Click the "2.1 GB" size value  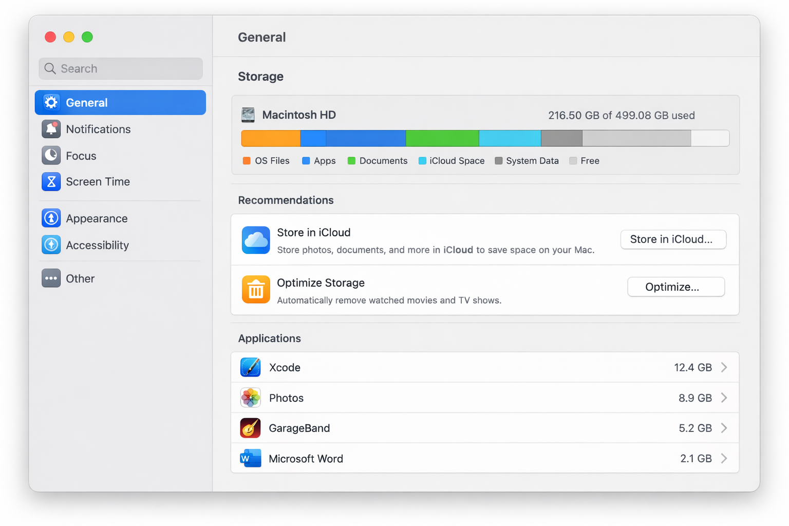tap(696, 458)
